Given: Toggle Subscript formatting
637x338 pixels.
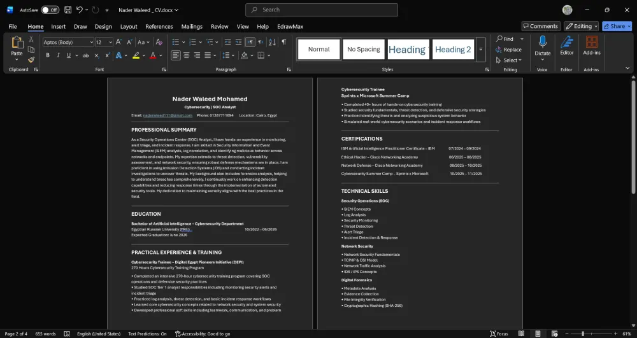Looking at the screenshot, I should [97, 55].
